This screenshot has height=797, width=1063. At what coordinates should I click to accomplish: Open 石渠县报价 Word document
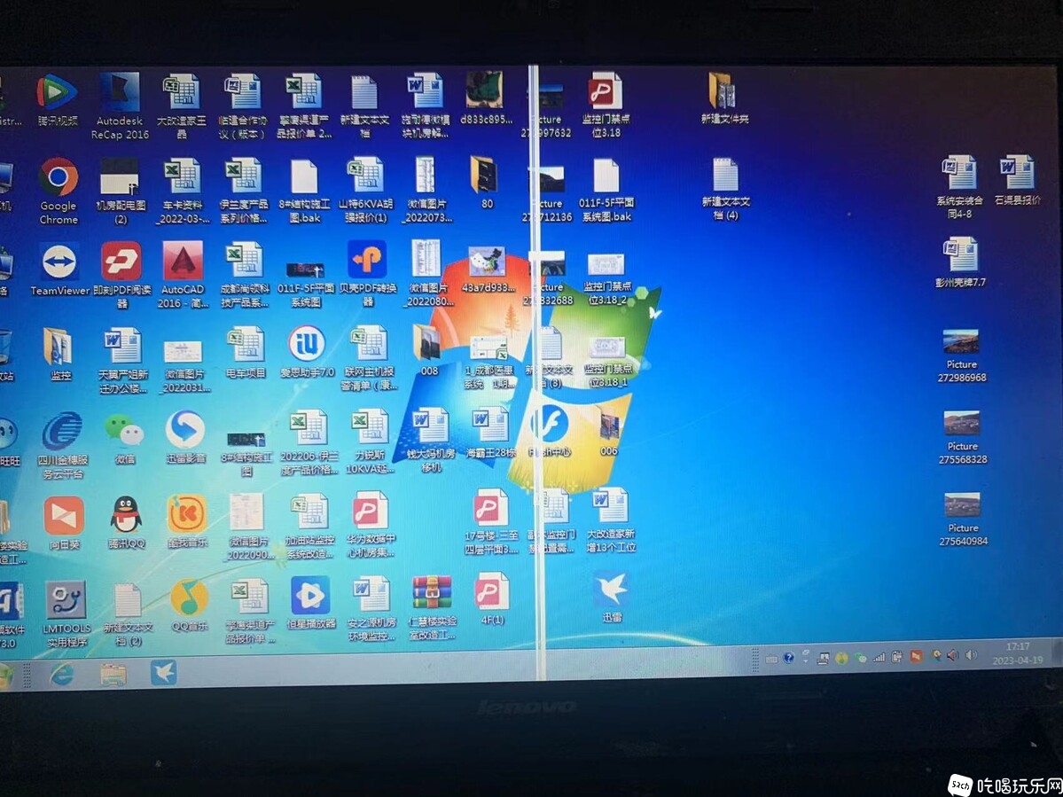1017,180
